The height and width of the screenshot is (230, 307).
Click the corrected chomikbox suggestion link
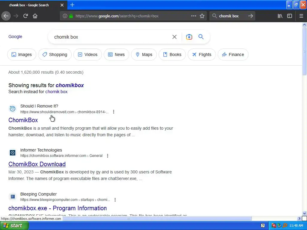click(70, 85)
